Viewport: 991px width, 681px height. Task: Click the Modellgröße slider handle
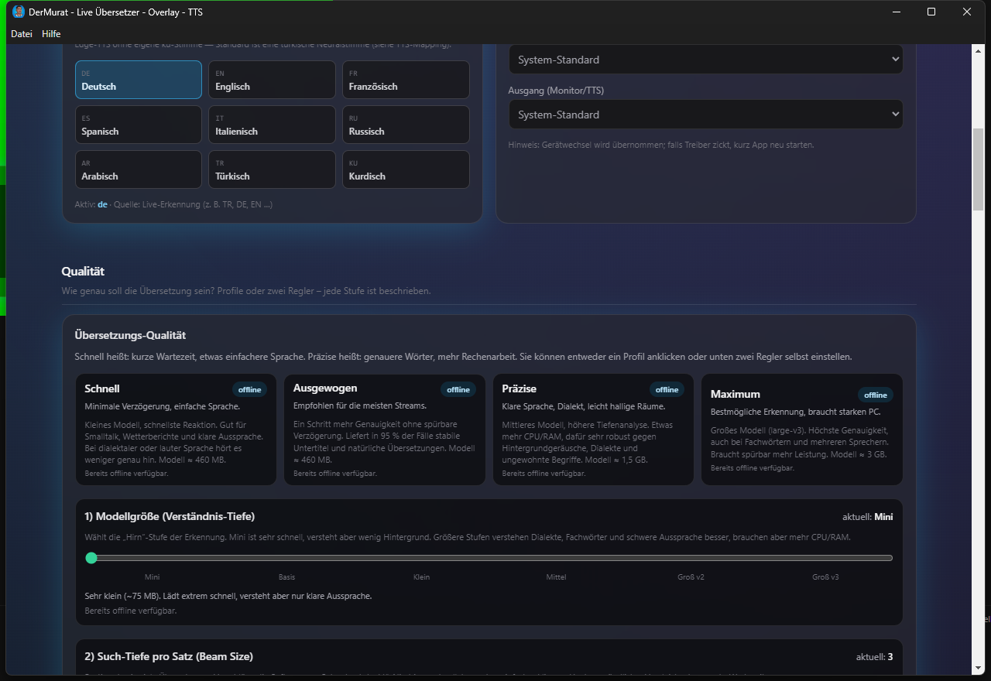(91, 558)
